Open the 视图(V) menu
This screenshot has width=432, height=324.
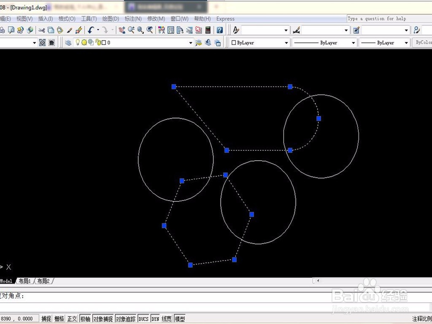pos(25,19)
